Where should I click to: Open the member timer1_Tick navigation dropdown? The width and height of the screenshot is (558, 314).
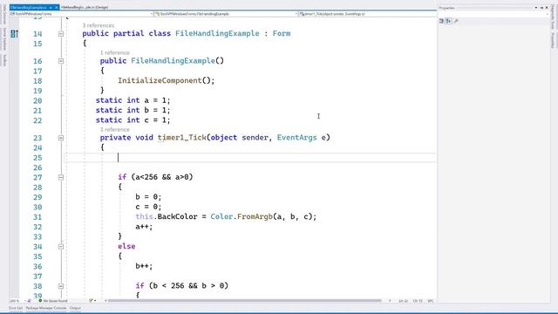click(x=367, y=14)
